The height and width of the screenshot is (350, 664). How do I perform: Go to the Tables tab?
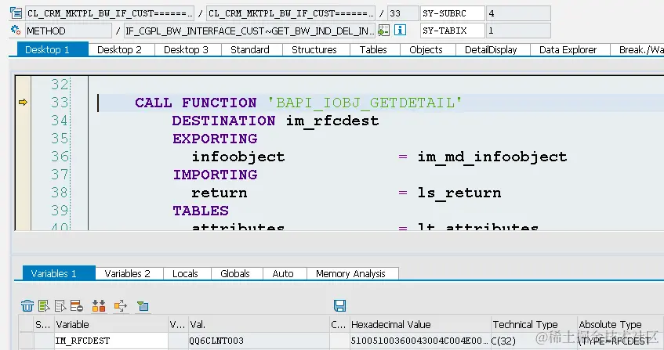click(373, 50)
